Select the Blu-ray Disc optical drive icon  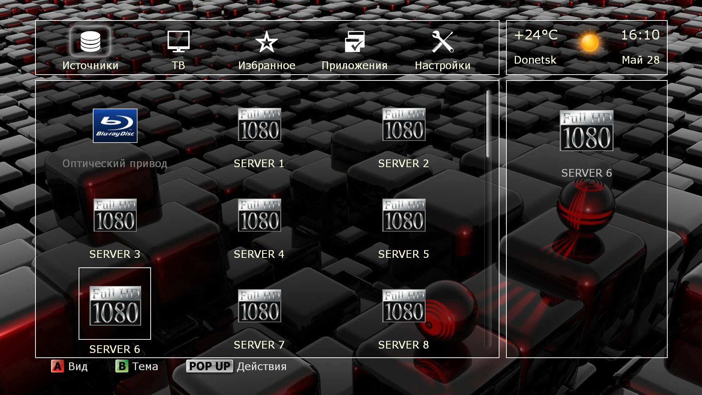(115, 125)
